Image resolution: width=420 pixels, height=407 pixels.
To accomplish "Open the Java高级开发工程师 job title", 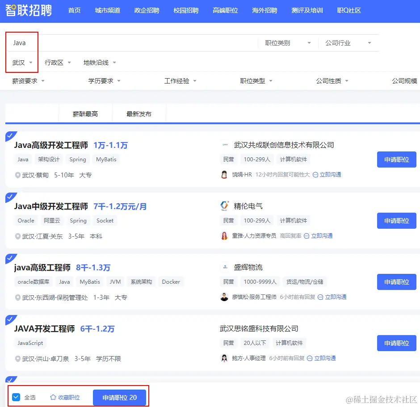I will (51, 145).
